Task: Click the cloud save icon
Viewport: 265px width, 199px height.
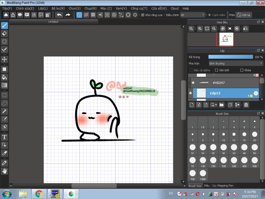Action: (6, 15)
